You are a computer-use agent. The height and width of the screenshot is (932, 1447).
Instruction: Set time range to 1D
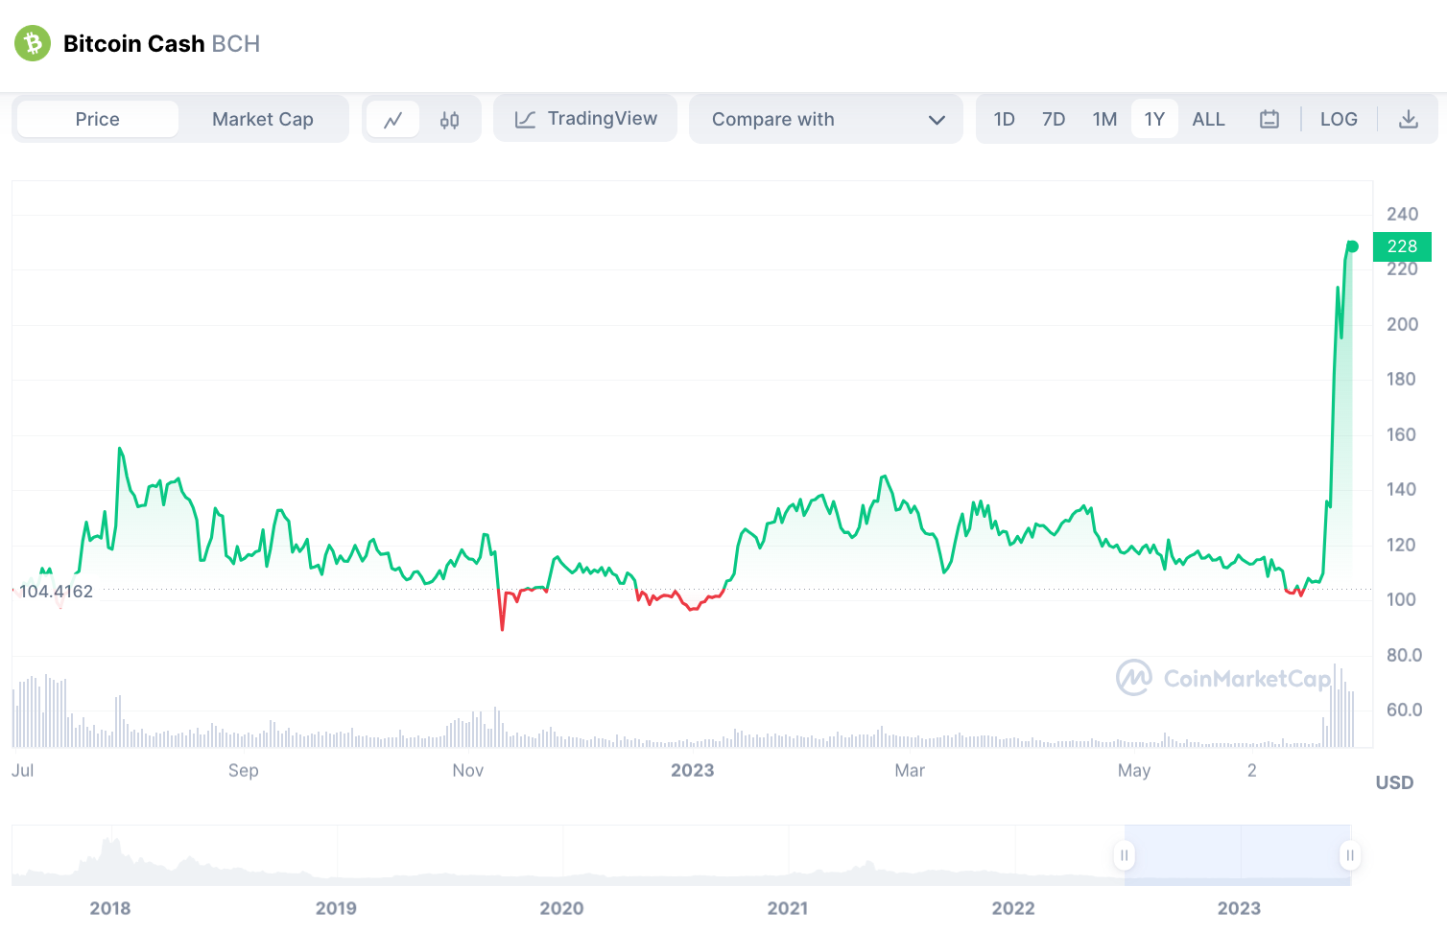coord(1005,119)
